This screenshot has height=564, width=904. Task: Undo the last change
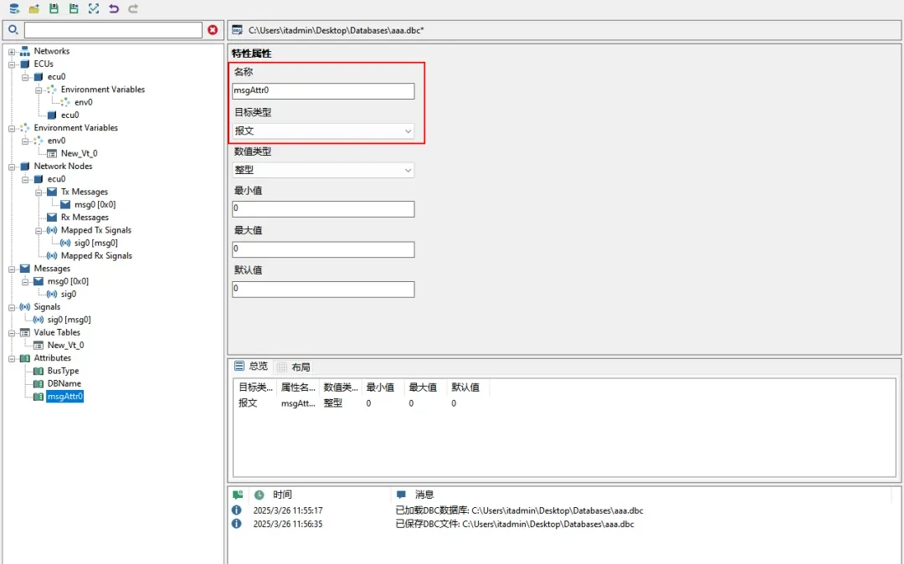(x=114, y=8)
